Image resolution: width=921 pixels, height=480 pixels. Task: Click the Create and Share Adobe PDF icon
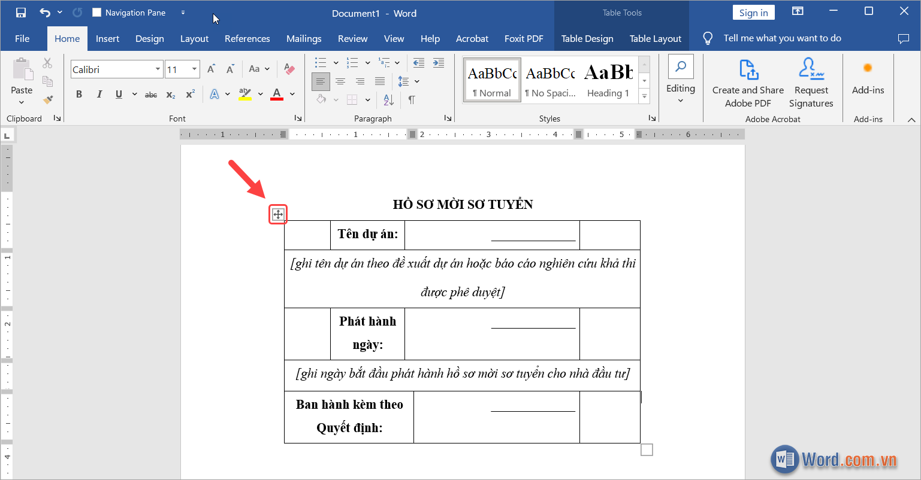point(748,70)
